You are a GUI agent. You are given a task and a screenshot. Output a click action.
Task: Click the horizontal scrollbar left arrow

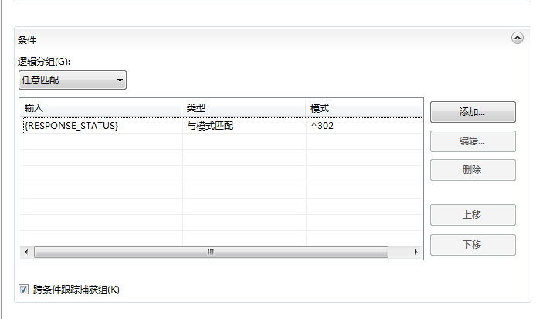[26, 252]
